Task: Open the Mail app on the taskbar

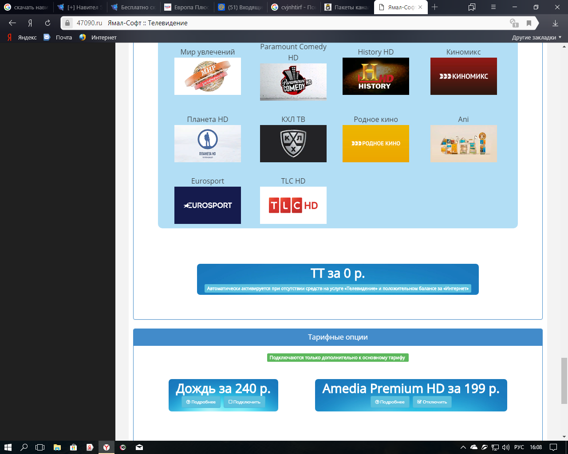Action: 139,447
